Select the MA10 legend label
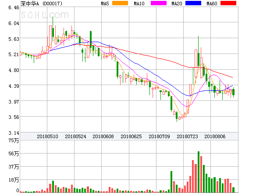 click(139, 4)
